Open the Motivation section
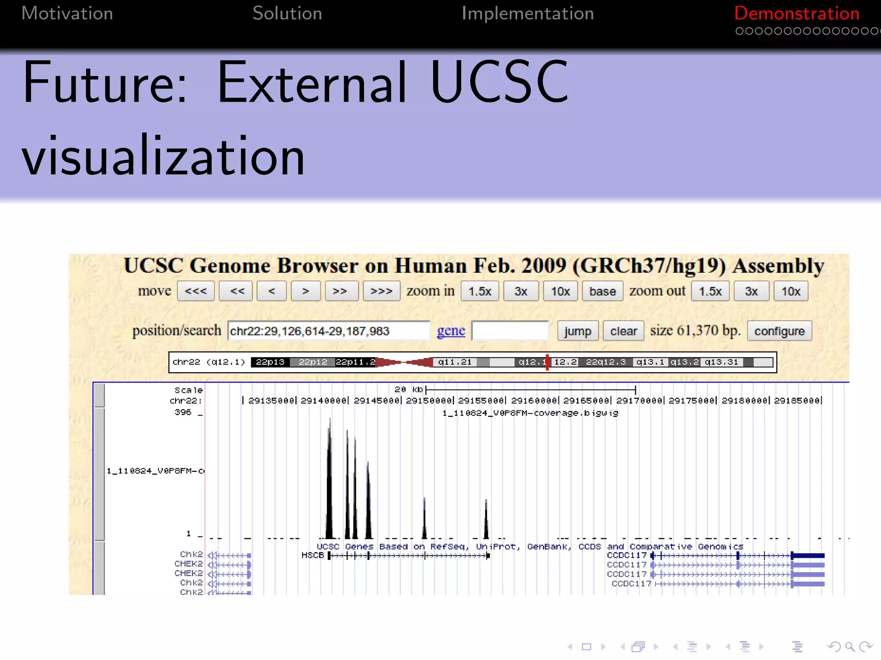The image size is (881, 660). [67, 13]
